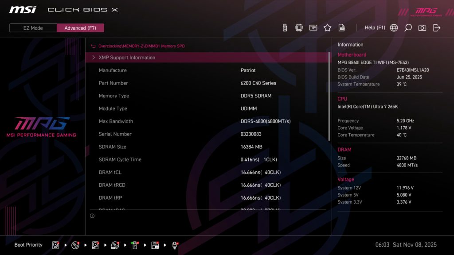Click the BIOS log file icon

[341, 27]
